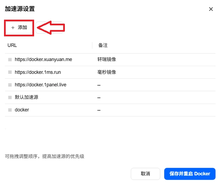Select the https://docker.1ms.run URL
Viewport: 223px width, 186px height.
[38, 72]
